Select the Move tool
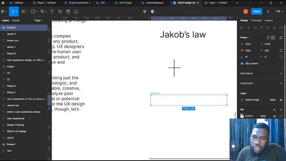286x161 pixels. pyautogui.click(x=13, y=12)
